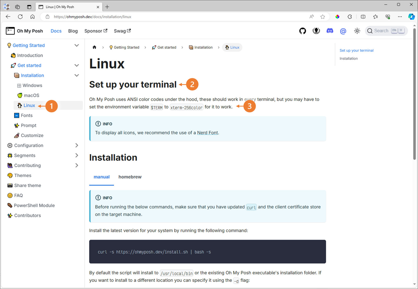Open the Themes sidebar page
Viewport: 418px width, 289px height.
pyautogui.click(x=19, y=176)
